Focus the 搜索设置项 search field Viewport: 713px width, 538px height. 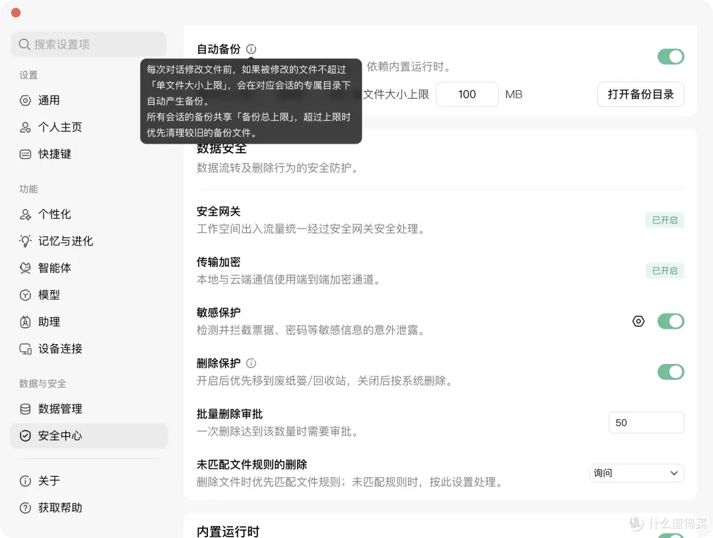88,44
